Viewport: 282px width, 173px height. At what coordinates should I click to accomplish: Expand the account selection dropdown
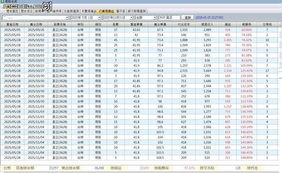pyautogui.click(x=67, y=17)
